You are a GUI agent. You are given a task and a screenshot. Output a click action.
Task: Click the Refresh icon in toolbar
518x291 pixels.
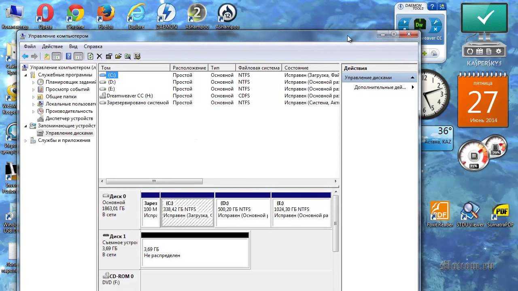(x=90, y=57)
